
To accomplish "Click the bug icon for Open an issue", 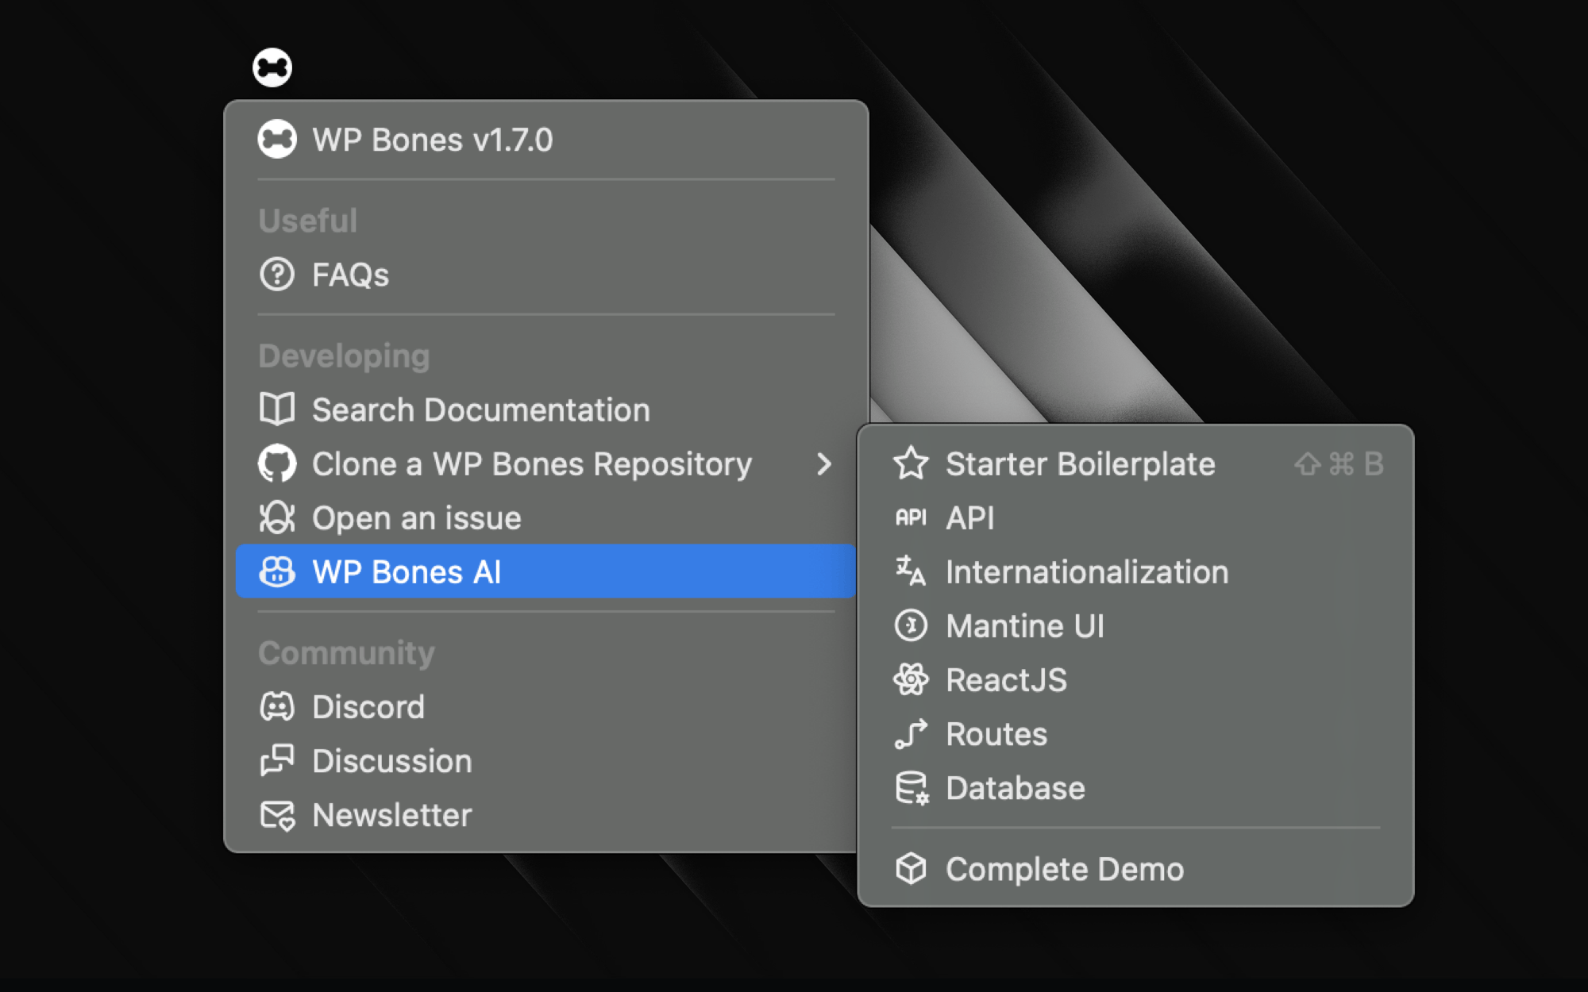I will (x=277, y=518).
